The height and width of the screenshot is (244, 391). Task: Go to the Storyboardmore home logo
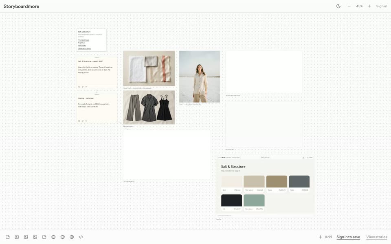point(22,7)
